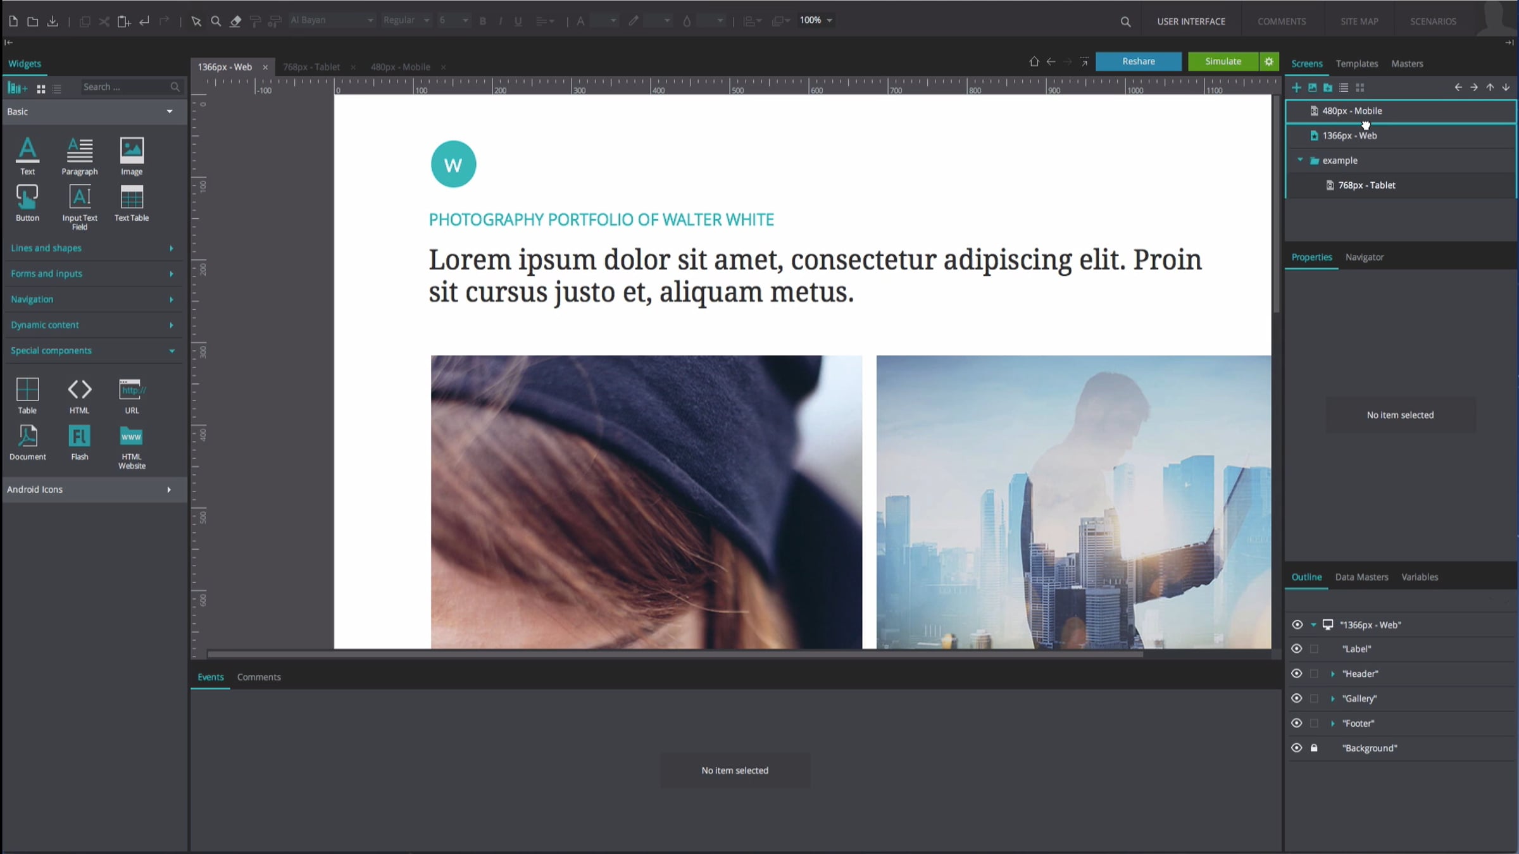This screenshot has height=854, width=1519.
Task: Collapse the example folder in Screens
Action: (x=1300, y=160)
